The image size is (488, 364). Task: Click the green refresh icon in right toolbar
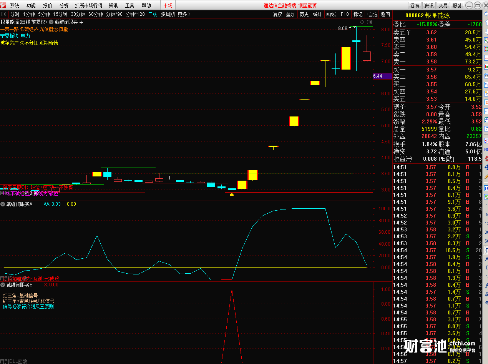pyautogui.click(x=486, y=196)
